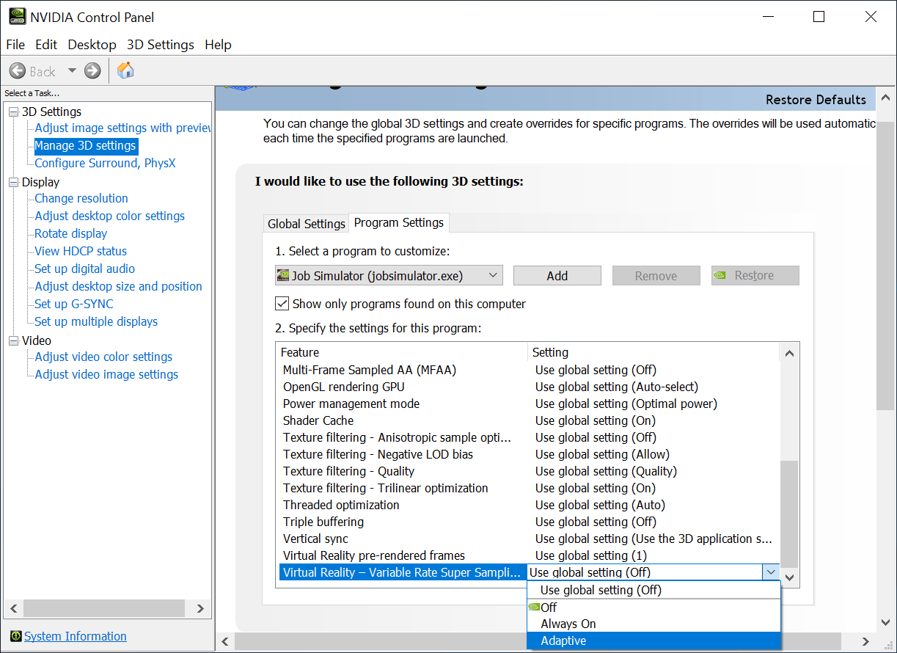Image resolution: width=897 pixels, height=653 pixels.
Task: Collapse the Video tree node
Action: (x=13, y=340)
